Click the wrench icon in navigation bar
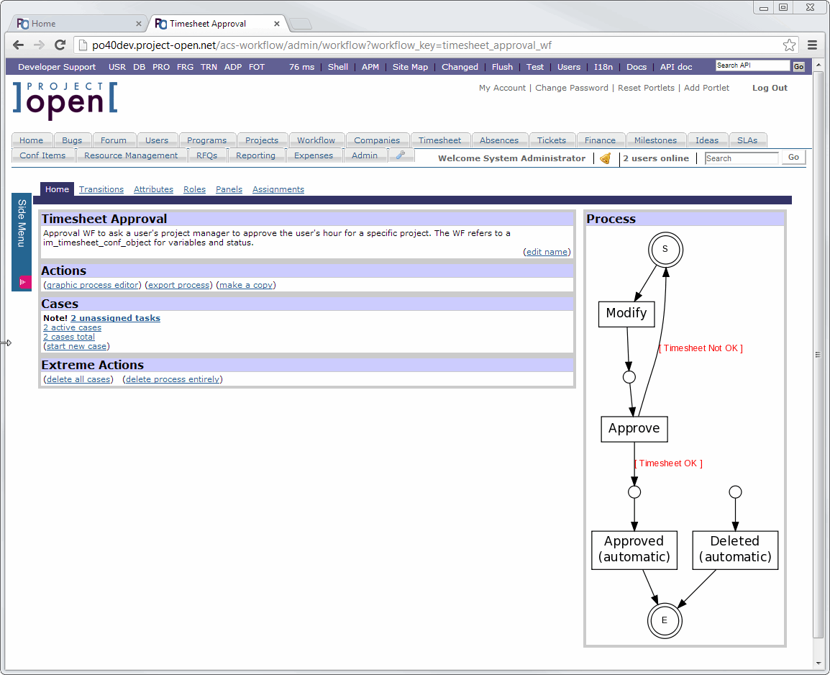This screenshot has width=830, height=675. click(x=401, y=155)
